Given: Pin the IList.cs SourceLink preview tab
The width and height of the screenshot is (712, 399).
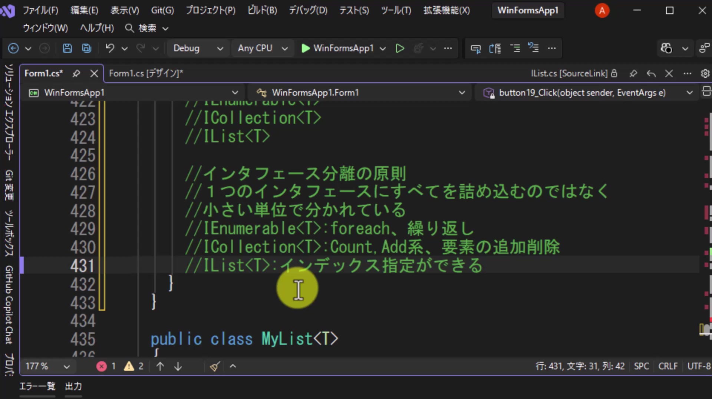Looking at the screenshot, I should point(633,73).
